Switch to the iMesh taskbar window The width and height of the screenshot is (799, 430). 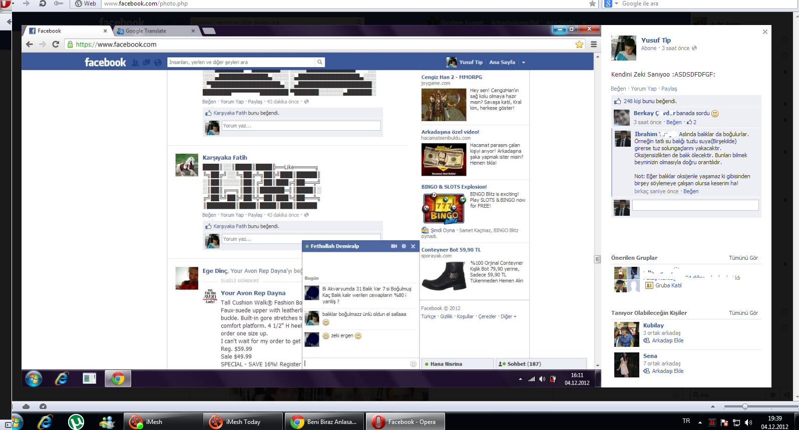163,422
